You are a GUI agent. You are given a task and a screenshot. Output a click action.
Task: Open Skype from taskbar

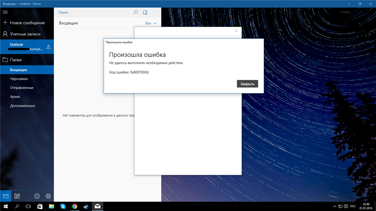pyautogui.click(x=63, y=206)
